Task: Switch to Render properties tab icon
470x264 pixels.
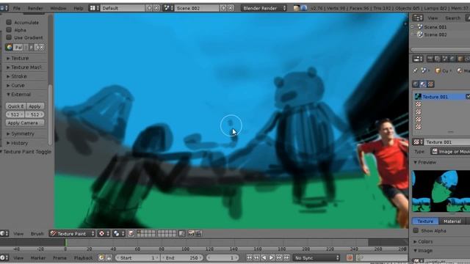Action: click(x=430, y=59)
